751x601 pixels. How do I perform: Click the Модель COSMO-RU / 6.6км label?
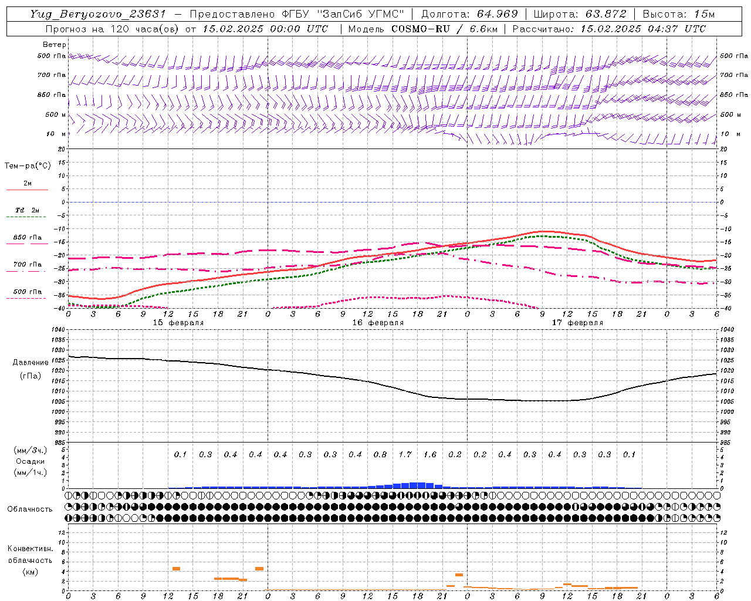point(422,29)
